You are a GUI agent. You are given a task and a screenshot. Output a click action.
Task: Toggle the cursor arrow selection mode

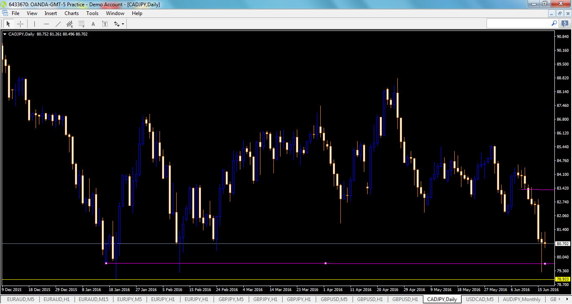click(8, 24)
